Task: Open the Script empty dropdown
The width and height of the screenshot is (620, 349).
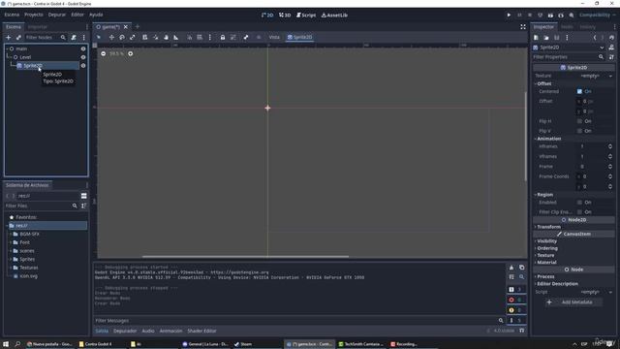Action: [x=596, y=292]
